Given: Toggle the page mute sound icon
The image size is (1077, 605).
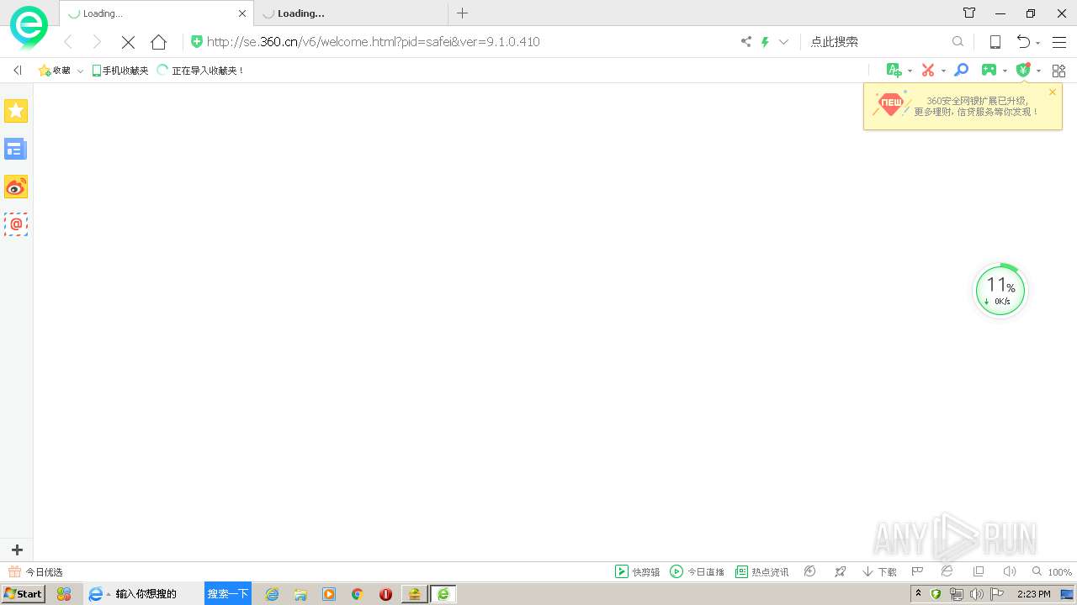Looking at the screenshot, I should pos(1010,571).
